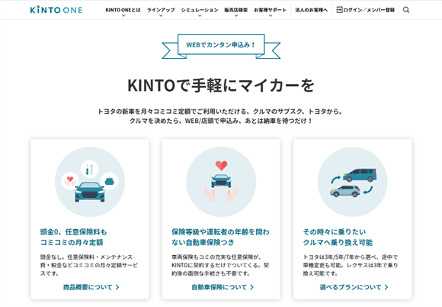Click arrow next to 選べるプランについて
Viewport: 442px width, 307px height.
[x=386, y=287]
